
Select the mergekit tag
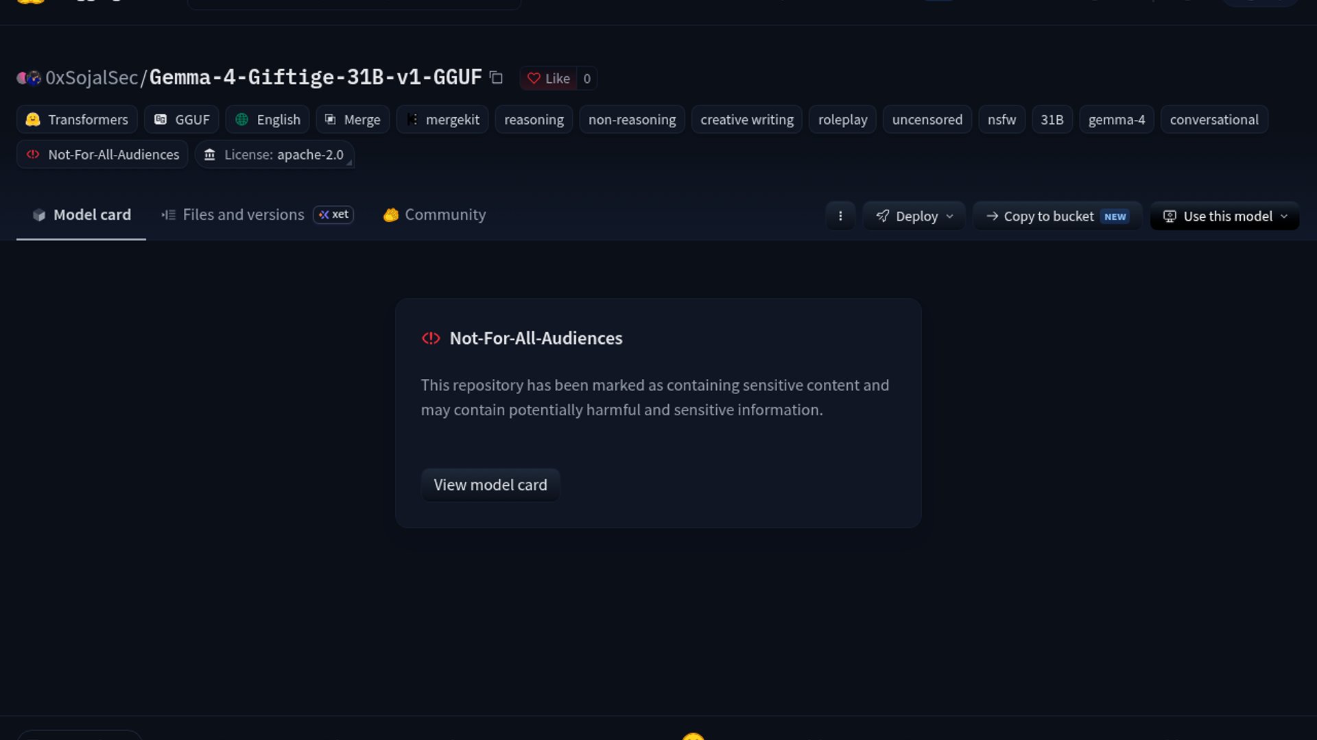coord(442,120)
